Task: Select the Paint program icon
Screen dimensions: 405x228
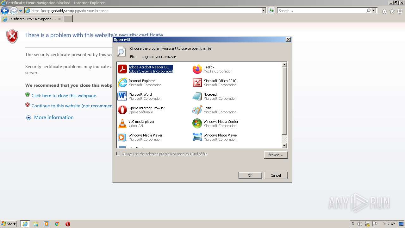Action: (x=197, y=110)
